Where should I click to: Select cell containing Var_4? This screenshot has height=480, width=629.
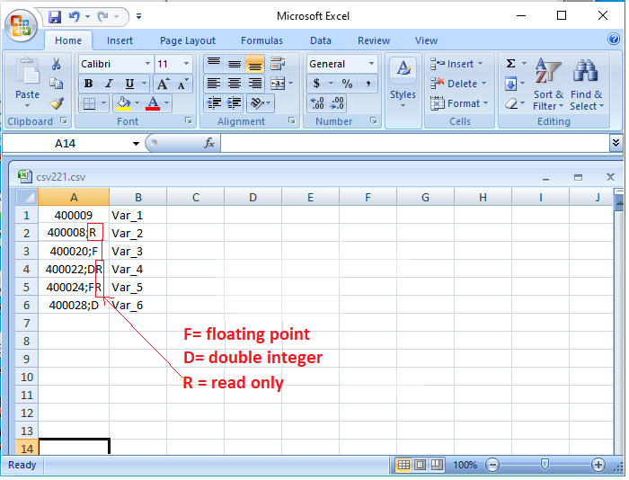click(138, 270)
